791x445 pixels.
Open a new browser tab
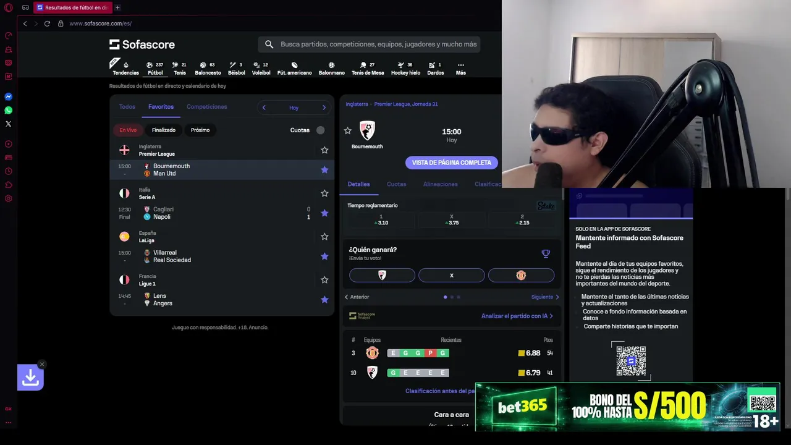click(117, 7)
